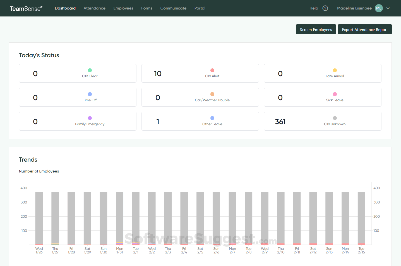The height and width of the screenshot is (266, 401).
Task: Click the yellow Late Arrival status dot
Action: (335, 70)
